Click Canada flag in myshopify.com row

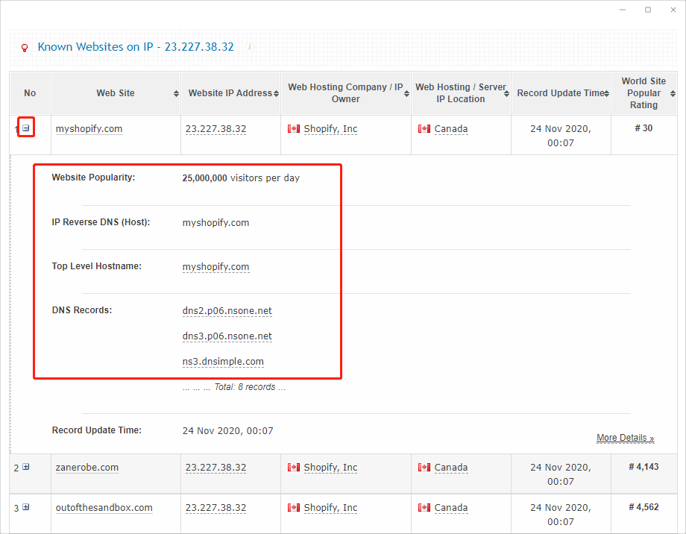point(424,129)
